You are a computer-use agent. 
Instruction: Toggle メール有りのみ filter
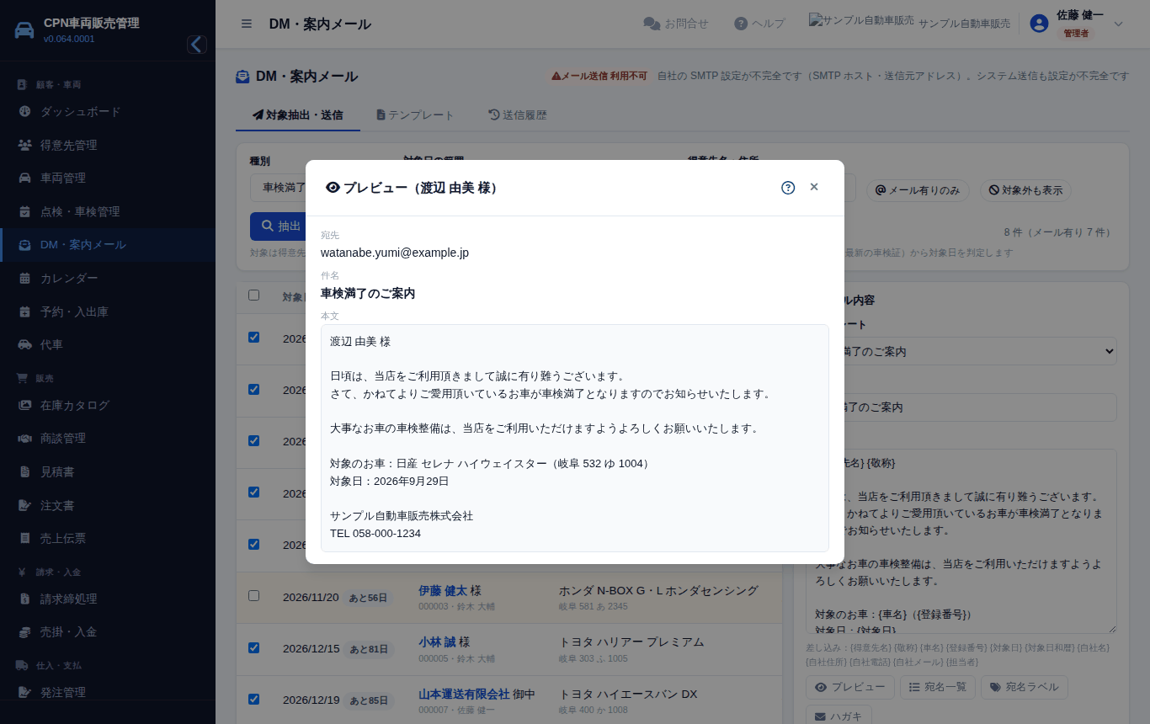918,190
